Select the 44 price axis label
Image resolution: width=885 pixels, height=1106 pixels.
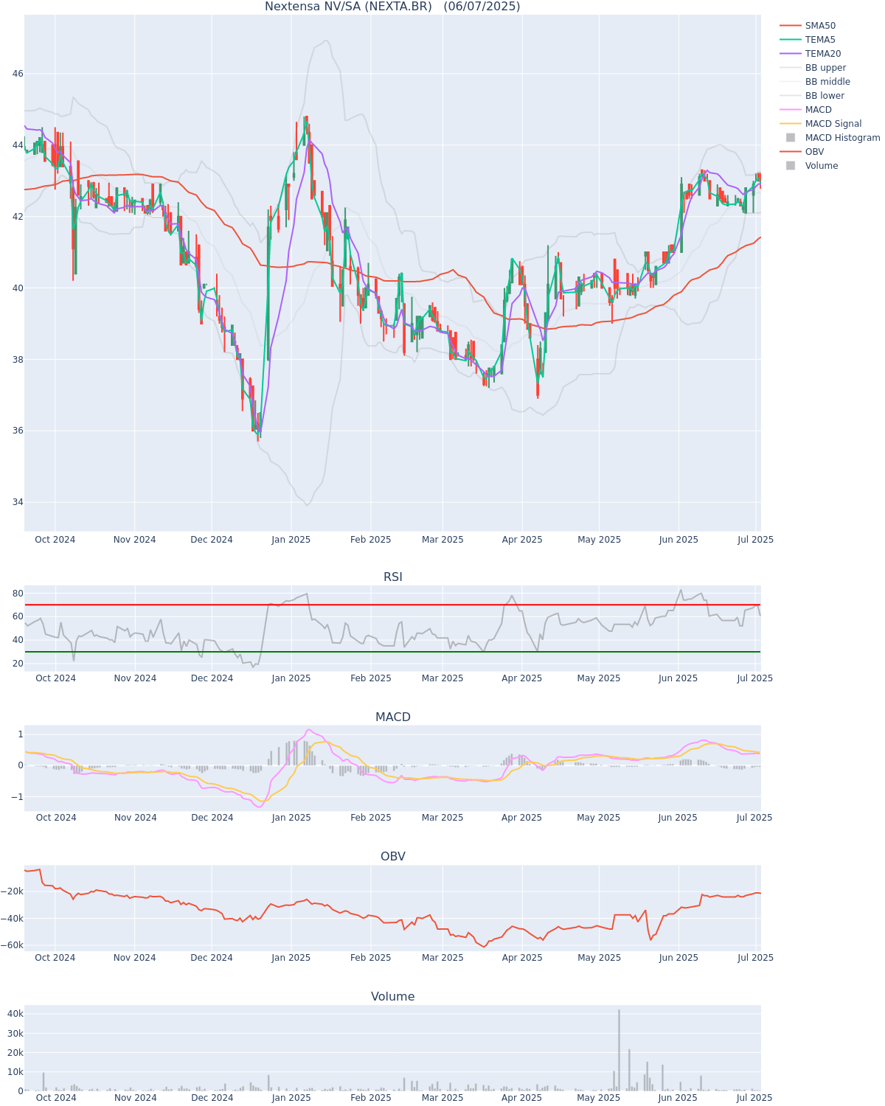17,145
